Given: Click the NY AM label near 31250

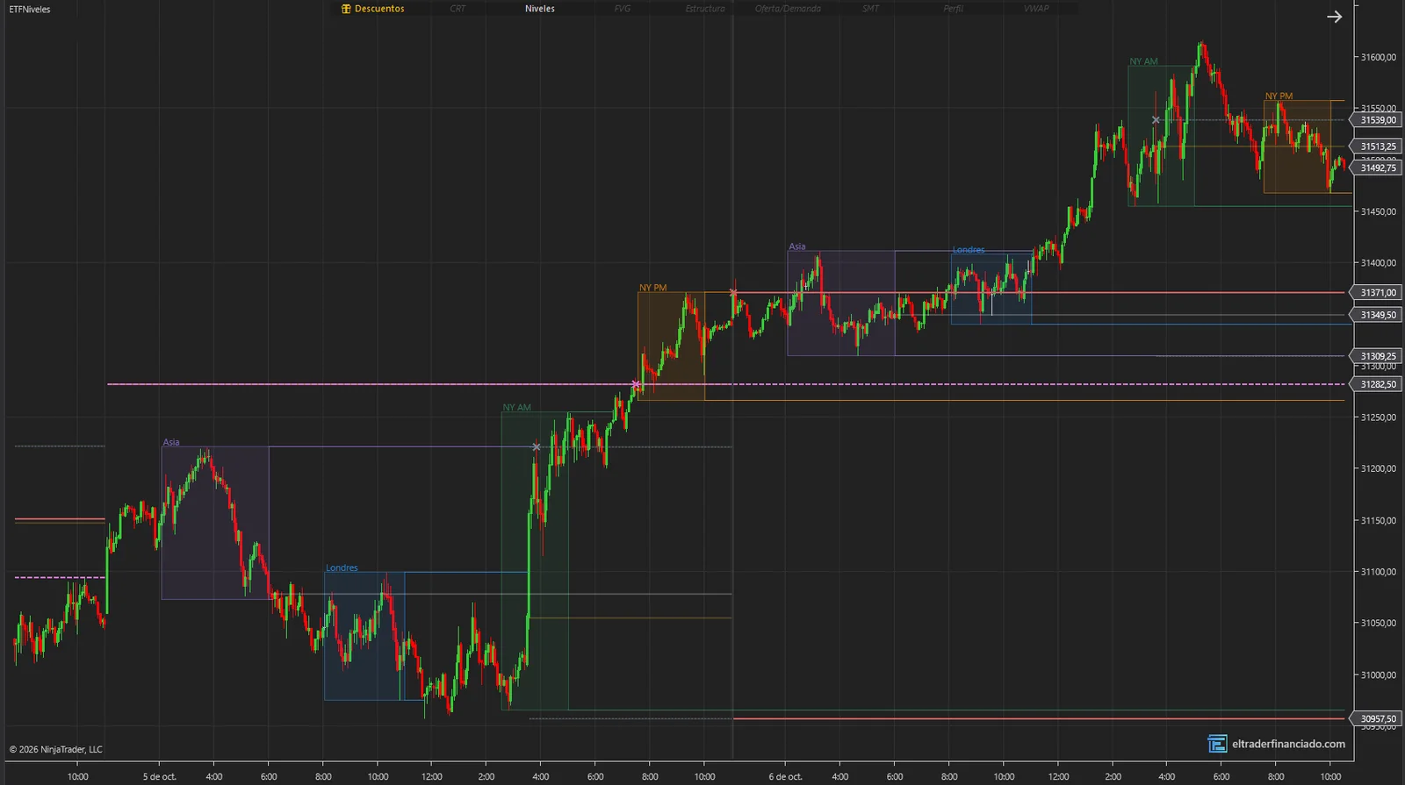Looking at the screenshot, I should 517,408.
